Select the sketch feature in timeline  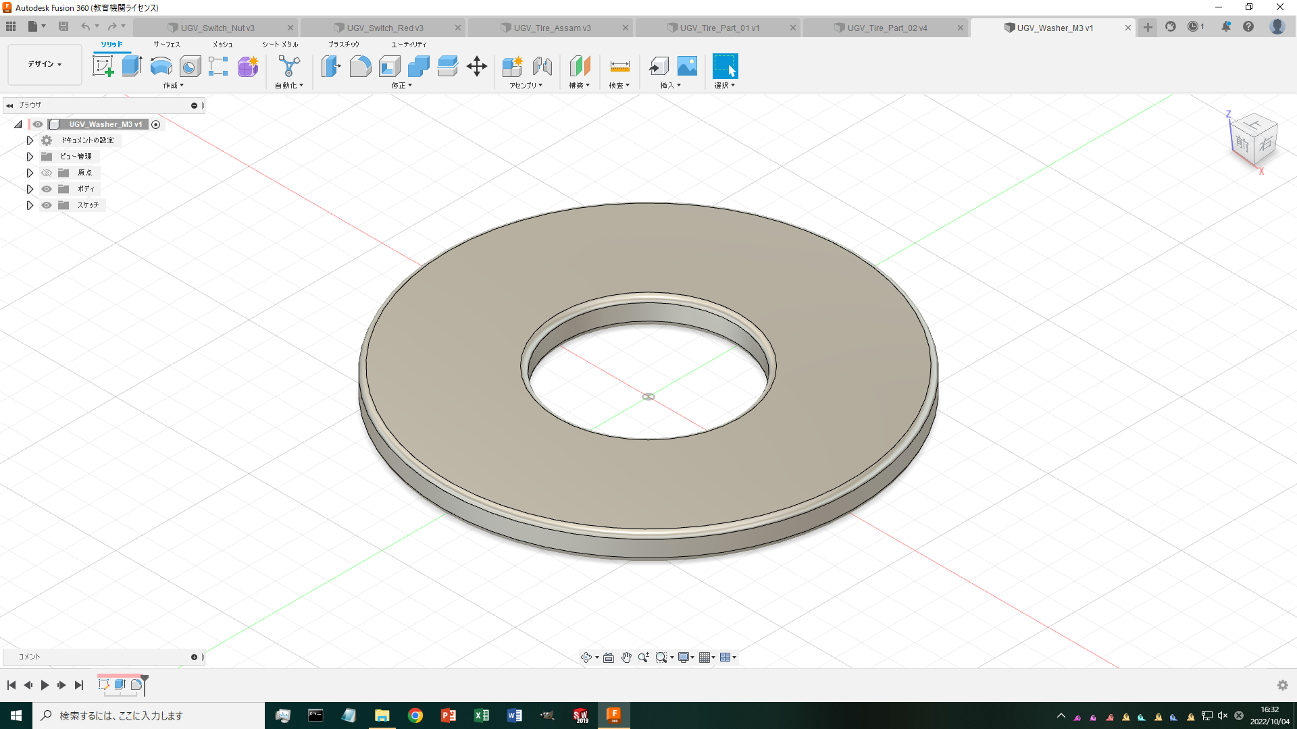point(103,684)
